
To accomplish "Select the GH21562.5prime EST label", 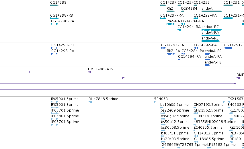I will (208, 110).
